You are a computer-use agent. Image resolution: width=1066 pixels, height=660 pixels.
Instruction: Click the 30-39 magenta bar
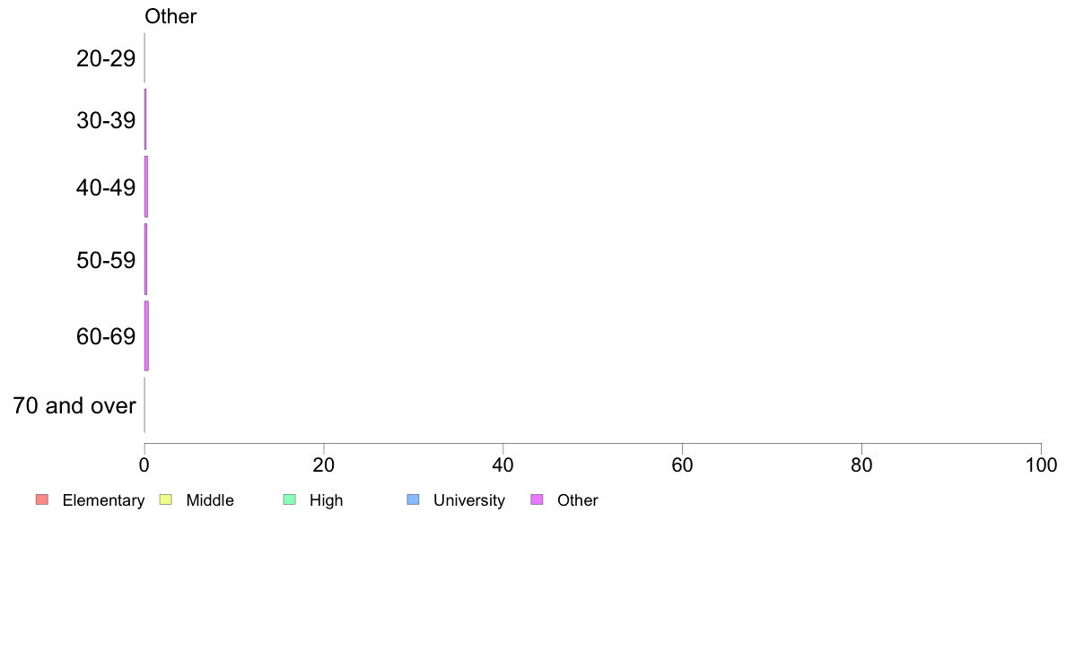(145, 119)
